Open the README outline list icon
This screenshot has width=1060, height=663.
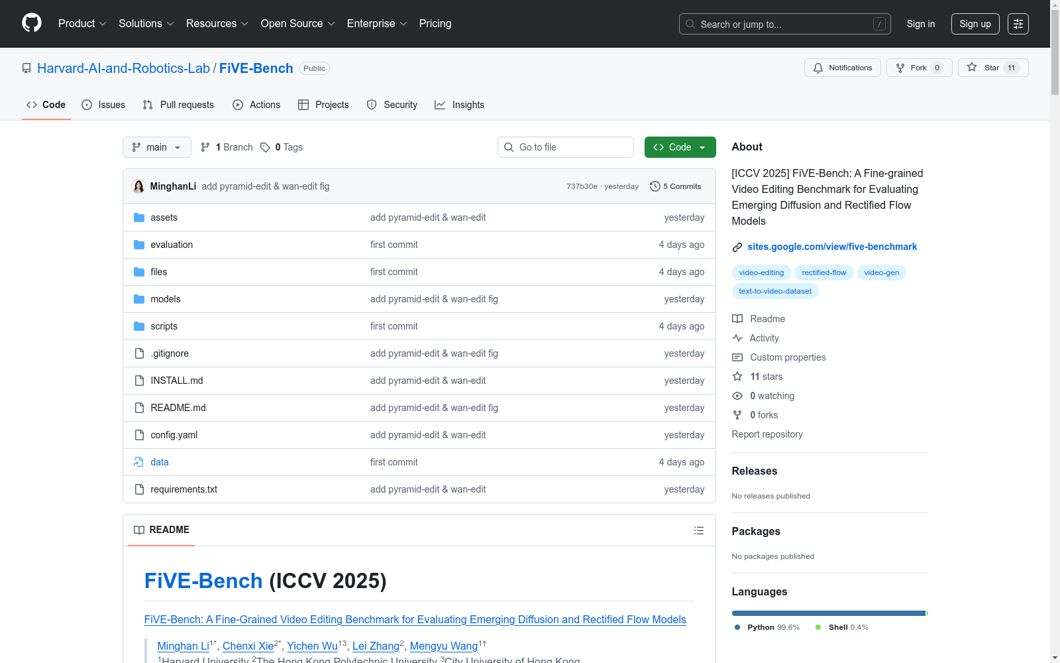699,530
